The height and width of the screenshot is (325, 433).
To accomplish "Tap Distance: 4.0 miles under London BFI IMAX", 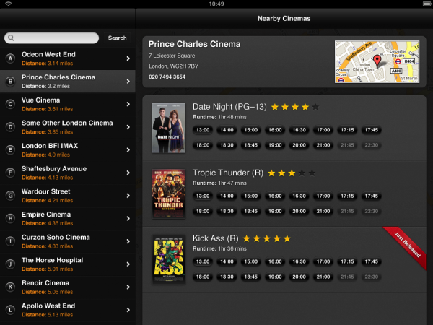I will pos(45,155).
